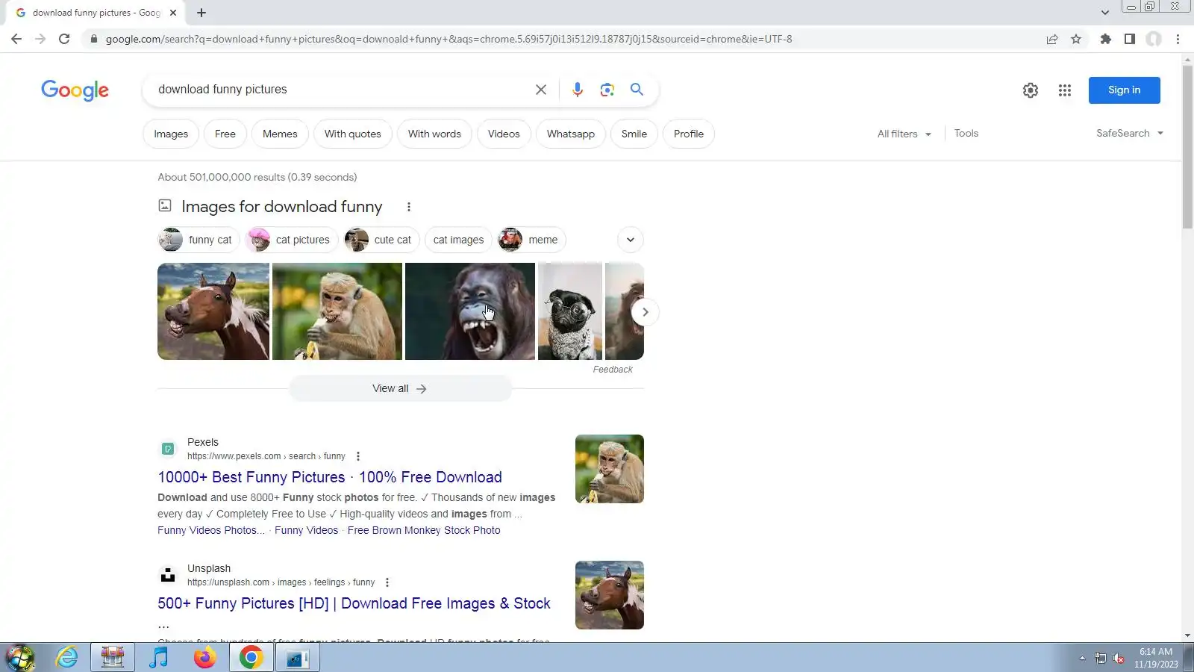Expand the All filters dropdown

[x=904, y=134]
